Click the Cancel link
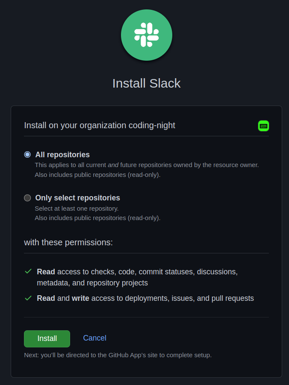Screen dimensions: 289x385 94,338
